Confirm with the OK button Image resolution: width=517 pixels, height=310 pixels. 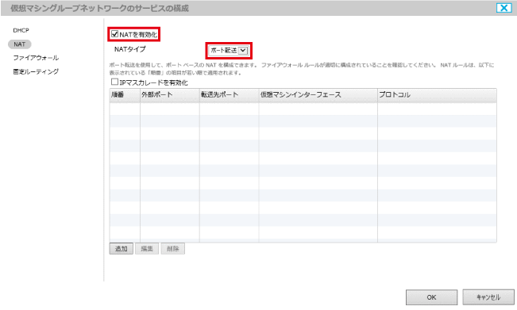431,297
